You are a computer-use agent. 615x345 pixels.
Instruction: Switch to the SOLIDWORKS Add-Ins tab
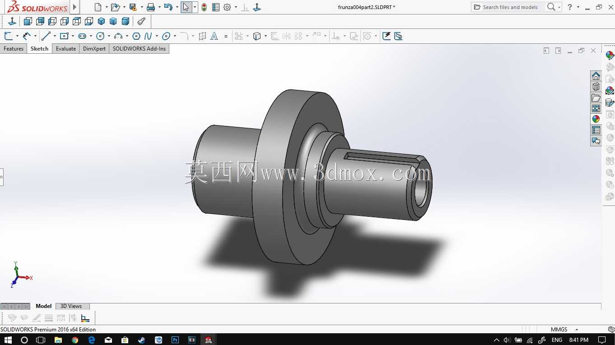(139, 49)
